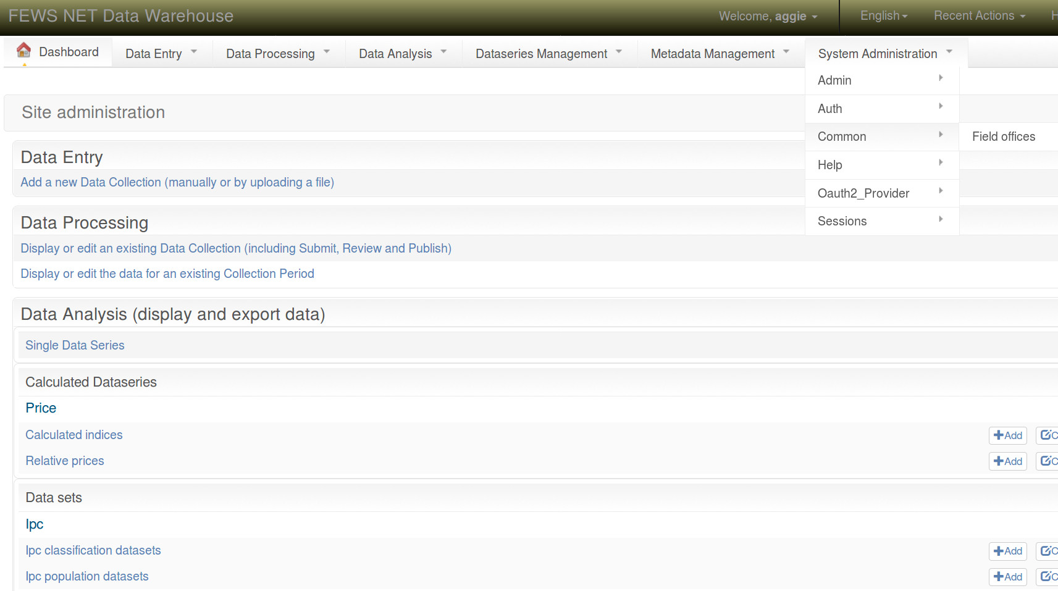Open Add a new Data Collection link

point(177,182)
